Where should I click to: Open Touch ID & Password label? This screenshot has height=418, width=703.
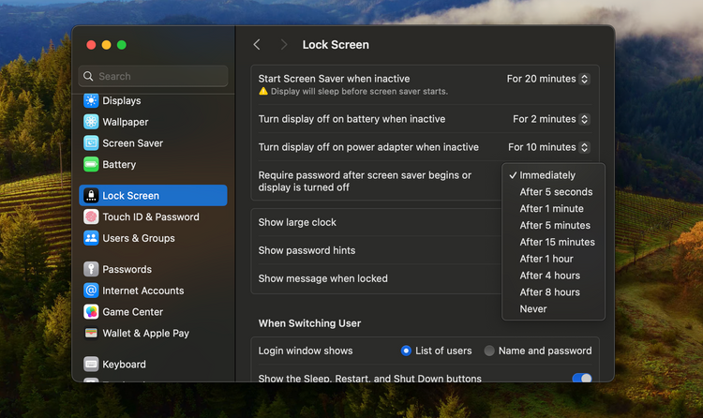(151, 217)
